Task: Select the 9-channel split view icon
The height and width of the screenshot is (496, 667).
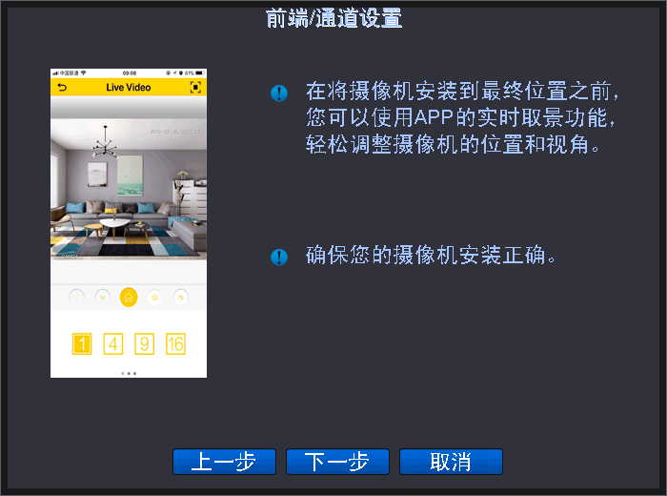Action: tap(144, 343)
